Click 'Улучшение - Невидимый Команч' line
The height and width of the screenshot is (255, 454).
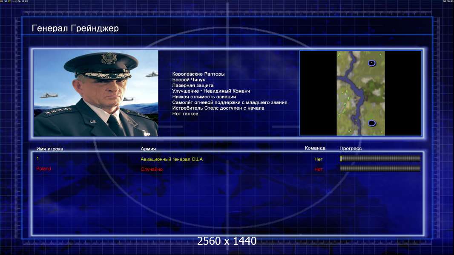click(211, 91)
